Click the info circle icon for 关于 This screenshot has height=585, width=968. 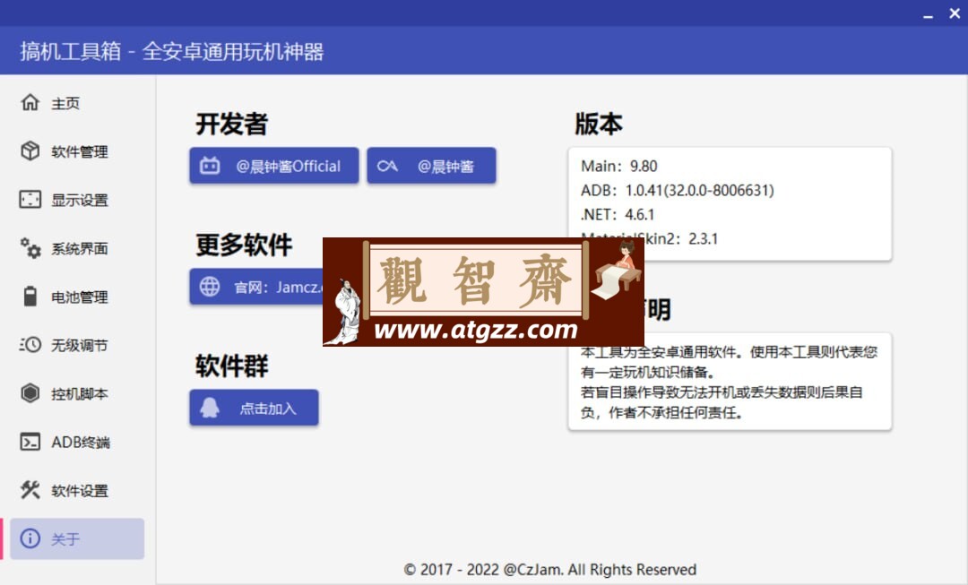(30, 538)
